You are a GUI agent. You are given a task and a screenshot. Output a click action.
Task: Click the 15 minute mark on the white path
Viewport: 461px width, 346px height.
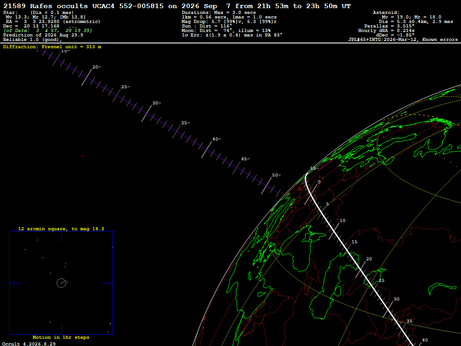355,242
